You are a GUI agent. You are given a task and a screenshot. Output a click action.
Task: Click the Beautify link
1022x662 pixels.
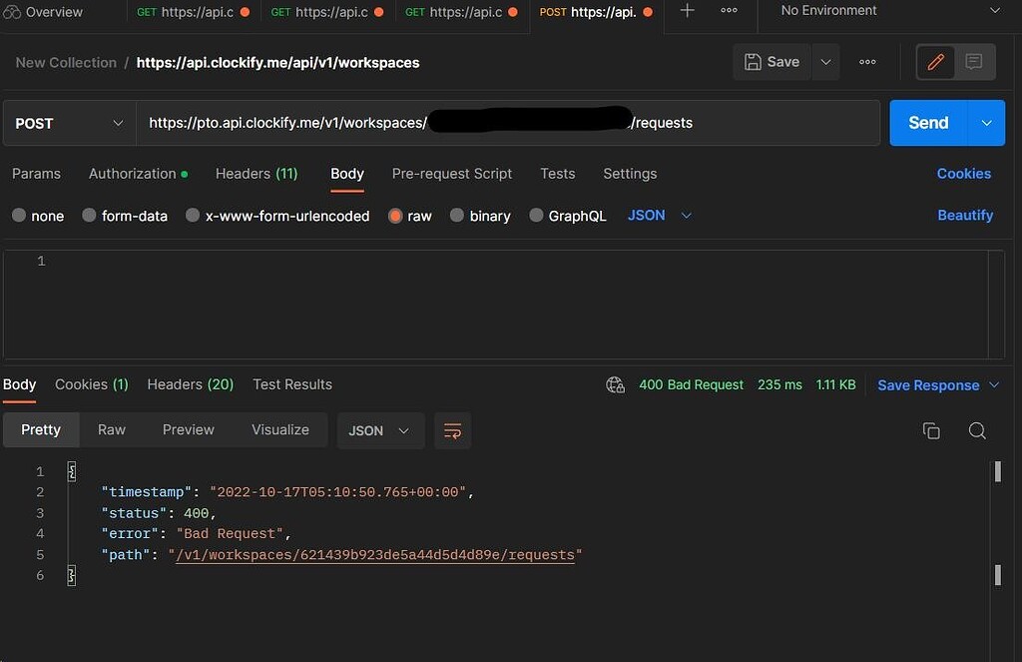(x=965, y=215)
